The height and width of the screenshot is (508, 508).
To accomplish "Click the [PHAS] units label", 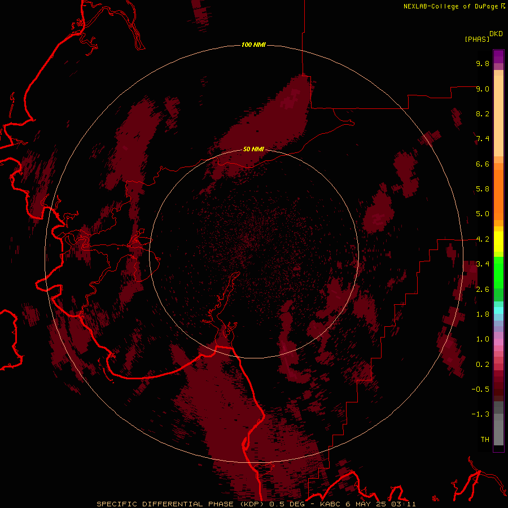I will 477,39.
